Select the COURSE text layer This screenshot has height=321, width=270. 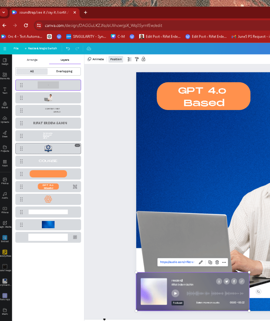(48, 161)
